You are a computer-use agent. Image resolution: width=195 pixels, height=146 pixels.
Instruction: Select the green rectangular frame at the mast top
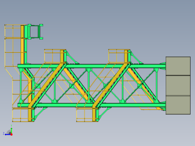coord(35,32)
